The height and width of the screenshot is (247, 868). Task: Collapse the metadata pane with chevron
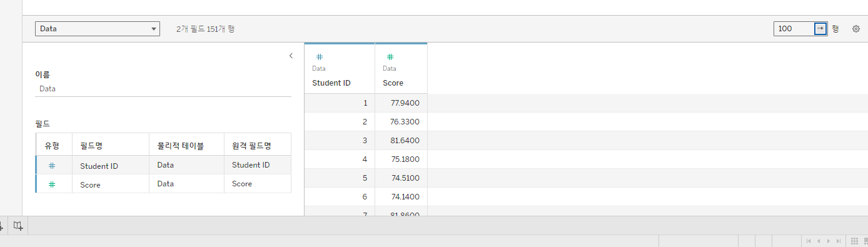pyautogui.click(x=291, y=56)
